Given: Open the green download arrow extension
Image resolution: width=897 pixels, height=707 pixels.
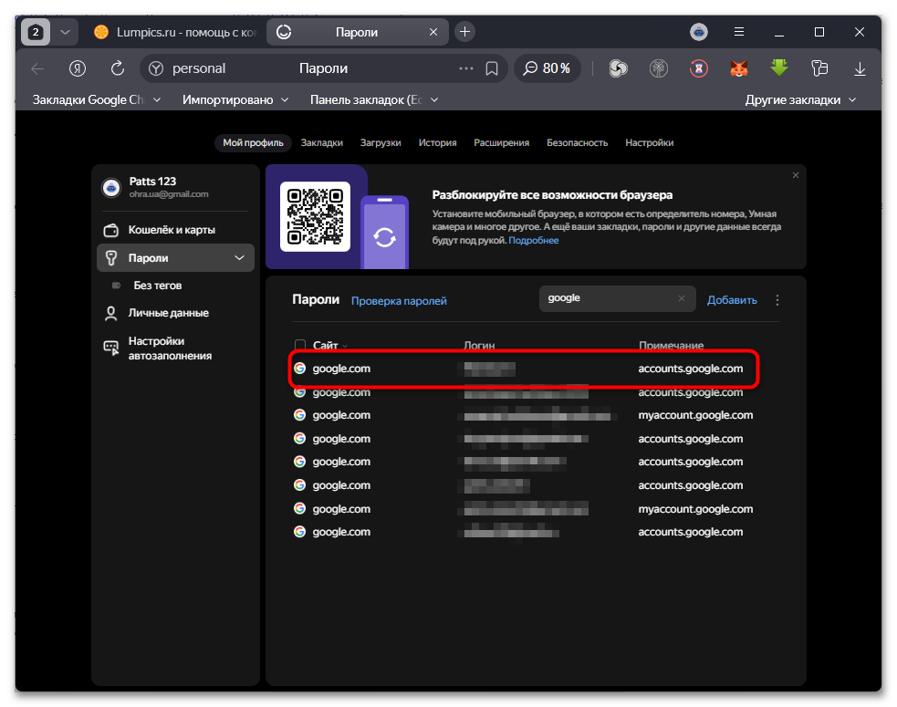Looking at the screenshot, I should 779,68.
